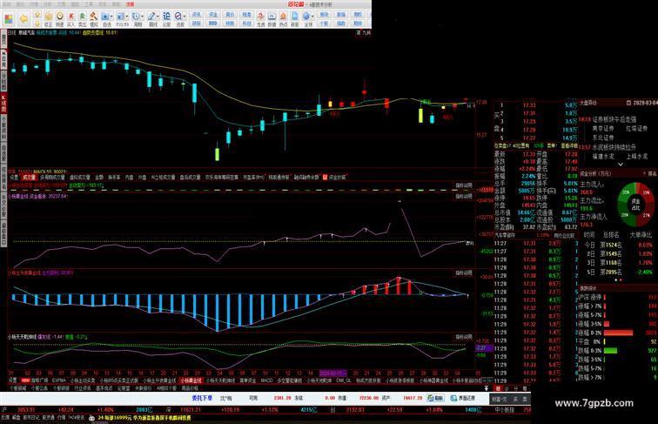Select the highlighted 成交量 indicator tab
The image size is (658, 424).
pos(29,178)
